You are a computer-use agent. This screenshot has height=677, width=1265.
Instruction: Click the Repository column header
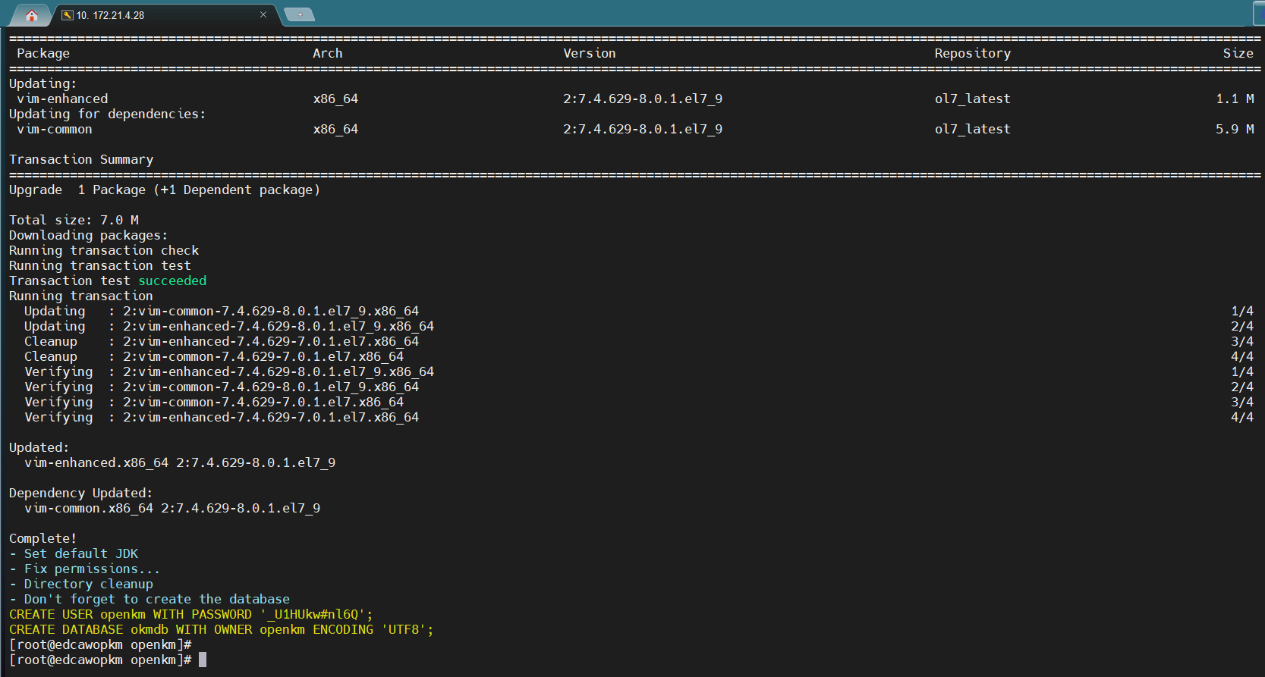point(973,53)
